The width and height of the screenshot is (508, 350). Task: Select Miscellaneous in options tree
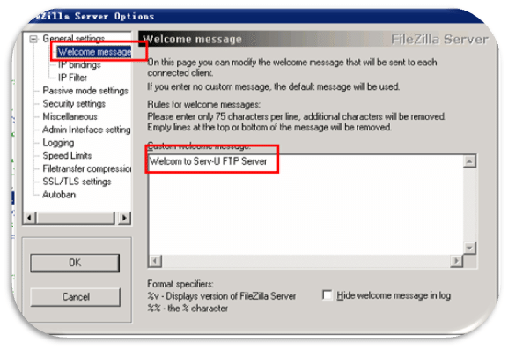pyautogui.click(x=70, y=116)
